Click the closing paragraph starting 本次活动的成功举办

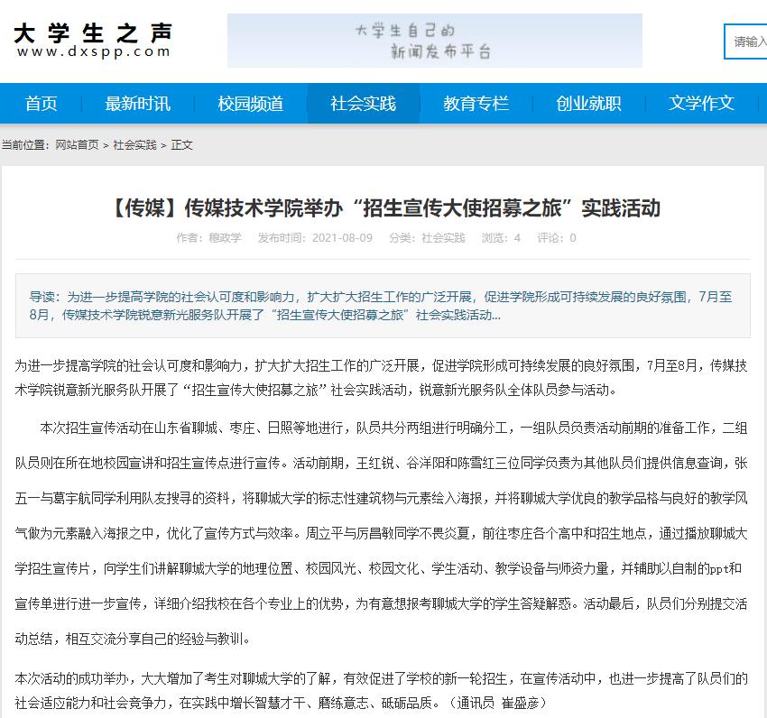pyautogui.click(x=382, y=691)
